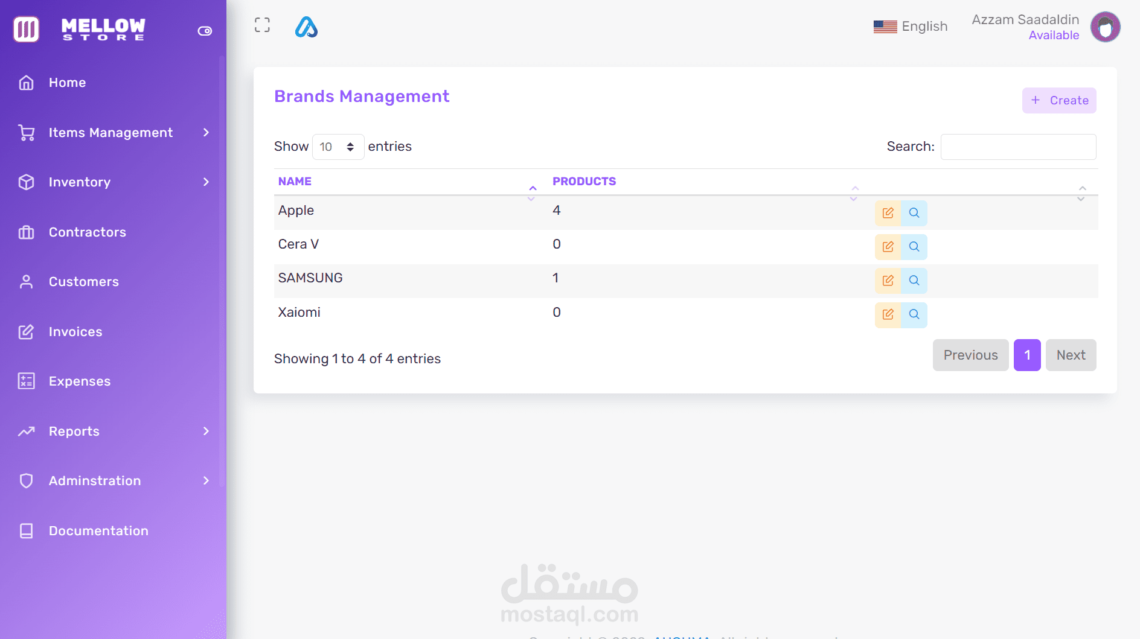The width and height of the screenshot is (1140, 639).
Task: Sort table by Products column
Action: tap(584, 182)
